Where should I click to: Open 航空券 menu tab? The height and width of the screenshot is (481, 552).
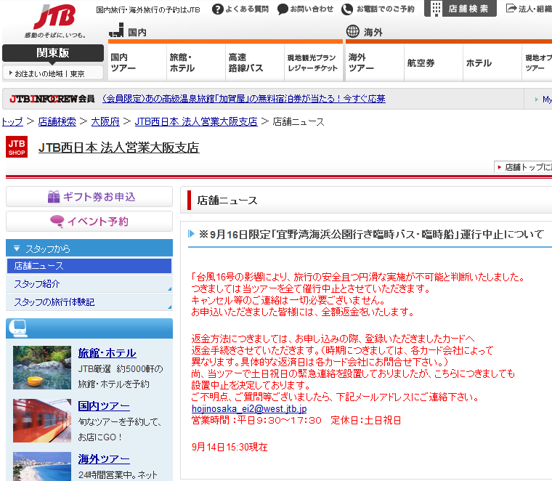pyautogui.click(x=434, y=62)
